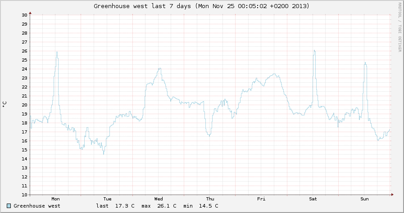Click the 'max 26.1 C' value
The height and width of the screenshot is (213, 404).
159,206
